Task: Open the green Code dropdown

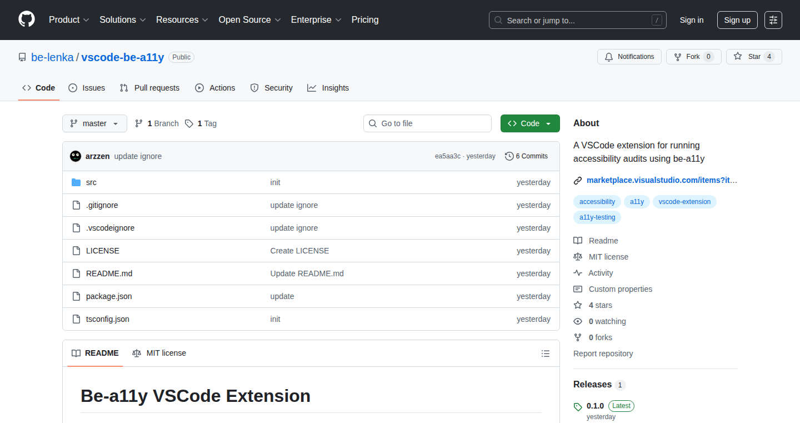Action: (x=530, y=123)
